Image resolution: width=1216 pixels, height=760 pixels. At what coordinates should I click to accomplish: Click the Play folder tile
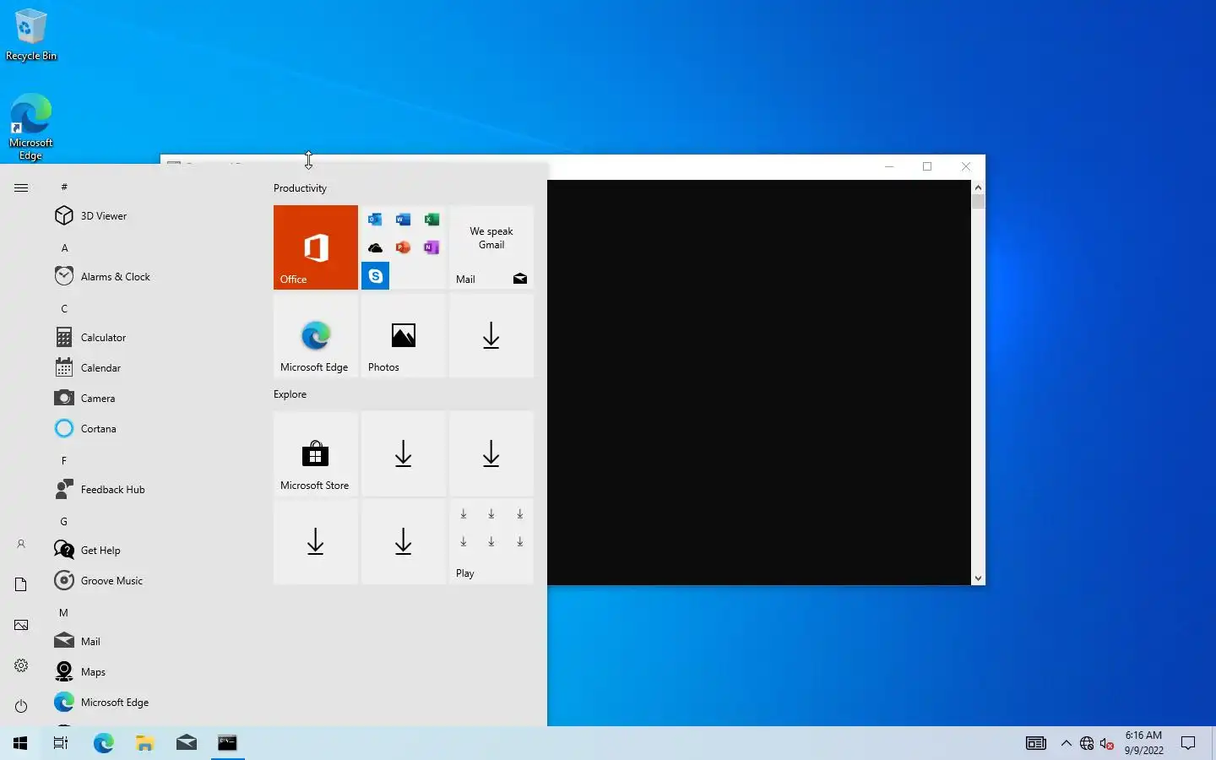491,541
